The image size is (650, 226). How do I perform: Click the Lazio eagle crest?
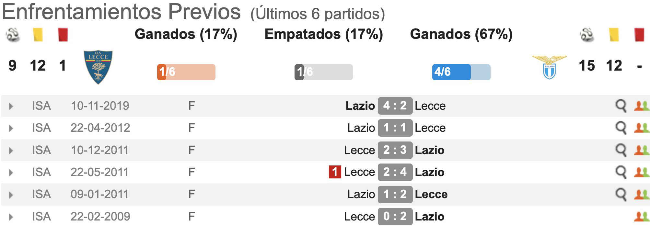[549, 67]
